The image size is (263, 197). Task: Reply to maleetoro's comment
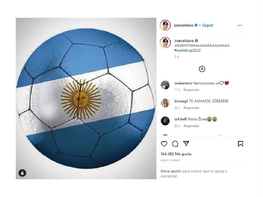point(191,90)
